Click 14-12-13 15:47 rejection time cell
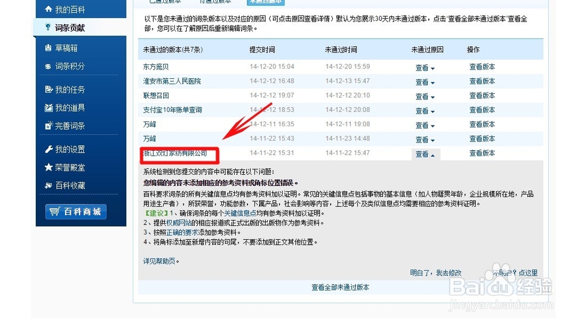Viewport: 585px width, 325px height. point(347,81)
